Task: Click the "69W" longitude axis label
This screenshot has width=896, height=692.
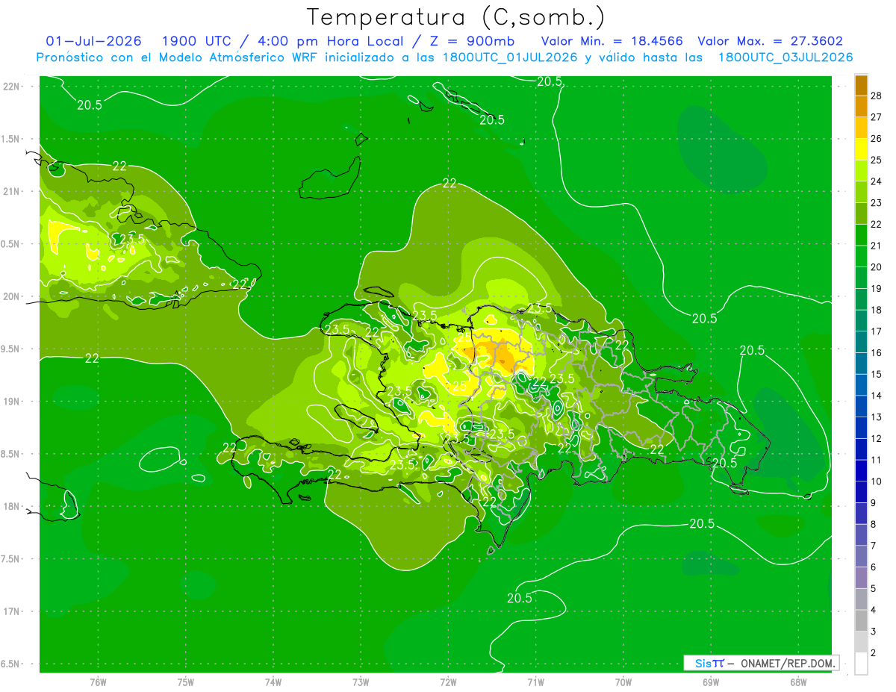Action: tap(711, 682)
